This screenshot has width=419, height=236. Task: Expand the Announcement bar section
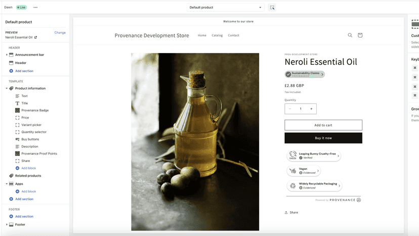point(7,55)
